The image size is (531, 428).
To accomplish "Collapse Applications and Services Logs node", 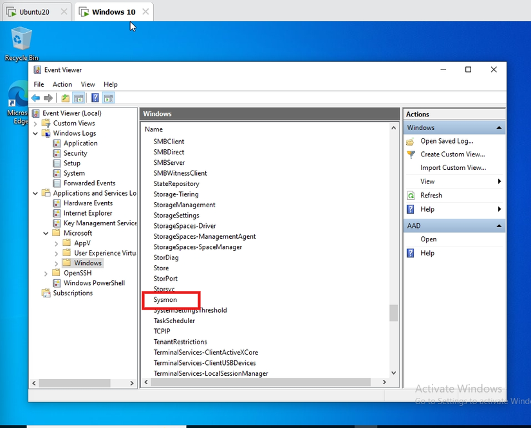I will 35,193.
